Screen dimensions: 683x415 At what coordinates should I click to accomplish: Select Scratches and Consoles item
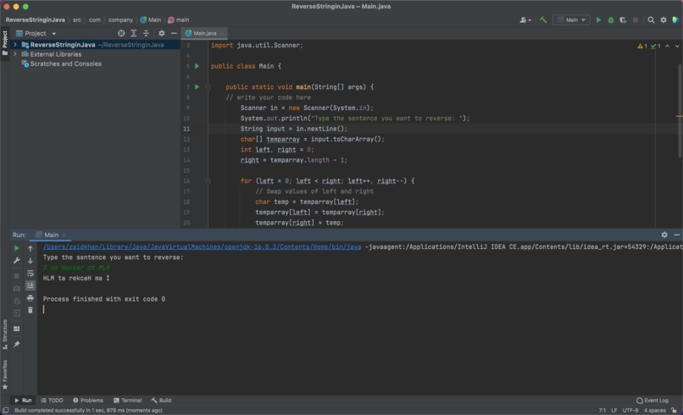(x=61, y=64)
